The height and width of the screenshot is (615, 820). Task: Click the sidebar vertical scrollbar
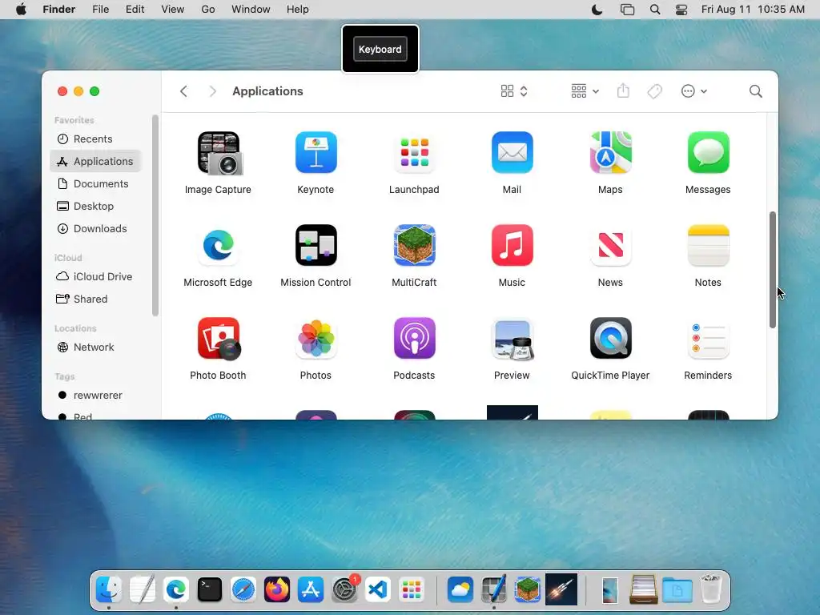click(x=155, y=215)
